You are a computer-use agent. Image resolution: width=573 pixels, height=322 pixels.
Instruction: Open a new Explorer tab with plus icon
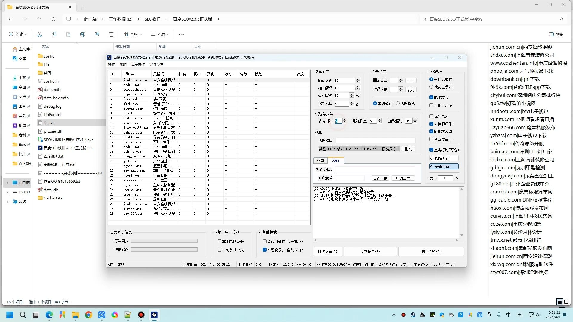pos(83,7)
